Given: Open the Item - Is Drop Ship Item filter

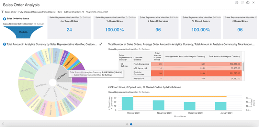Looking at the screenshot, I should coord(71,12).
